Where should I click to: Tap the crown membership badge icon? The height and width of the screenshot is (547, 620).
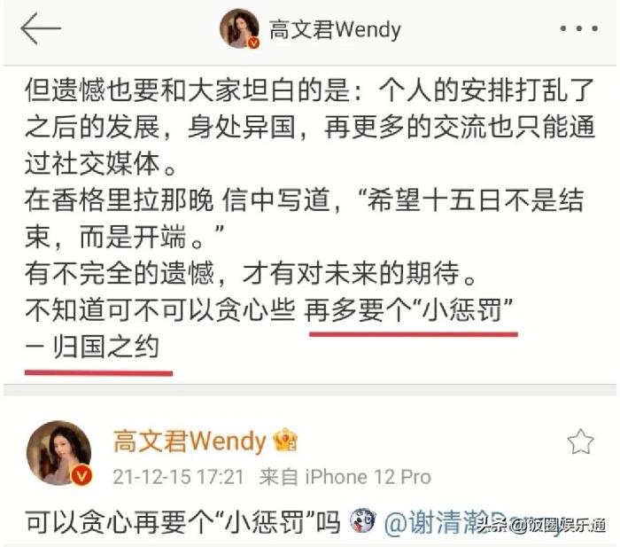[285, 440]
